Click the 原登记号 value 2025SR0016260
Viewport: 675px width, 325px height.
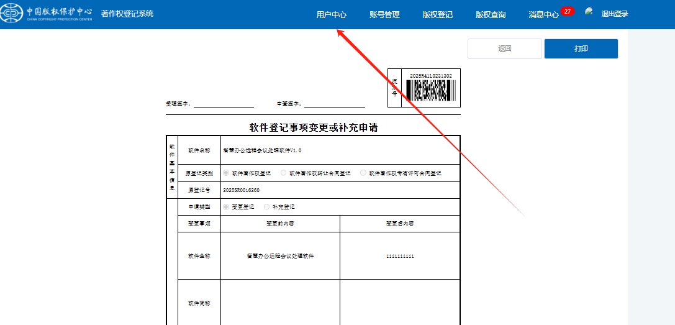[241, 190]
